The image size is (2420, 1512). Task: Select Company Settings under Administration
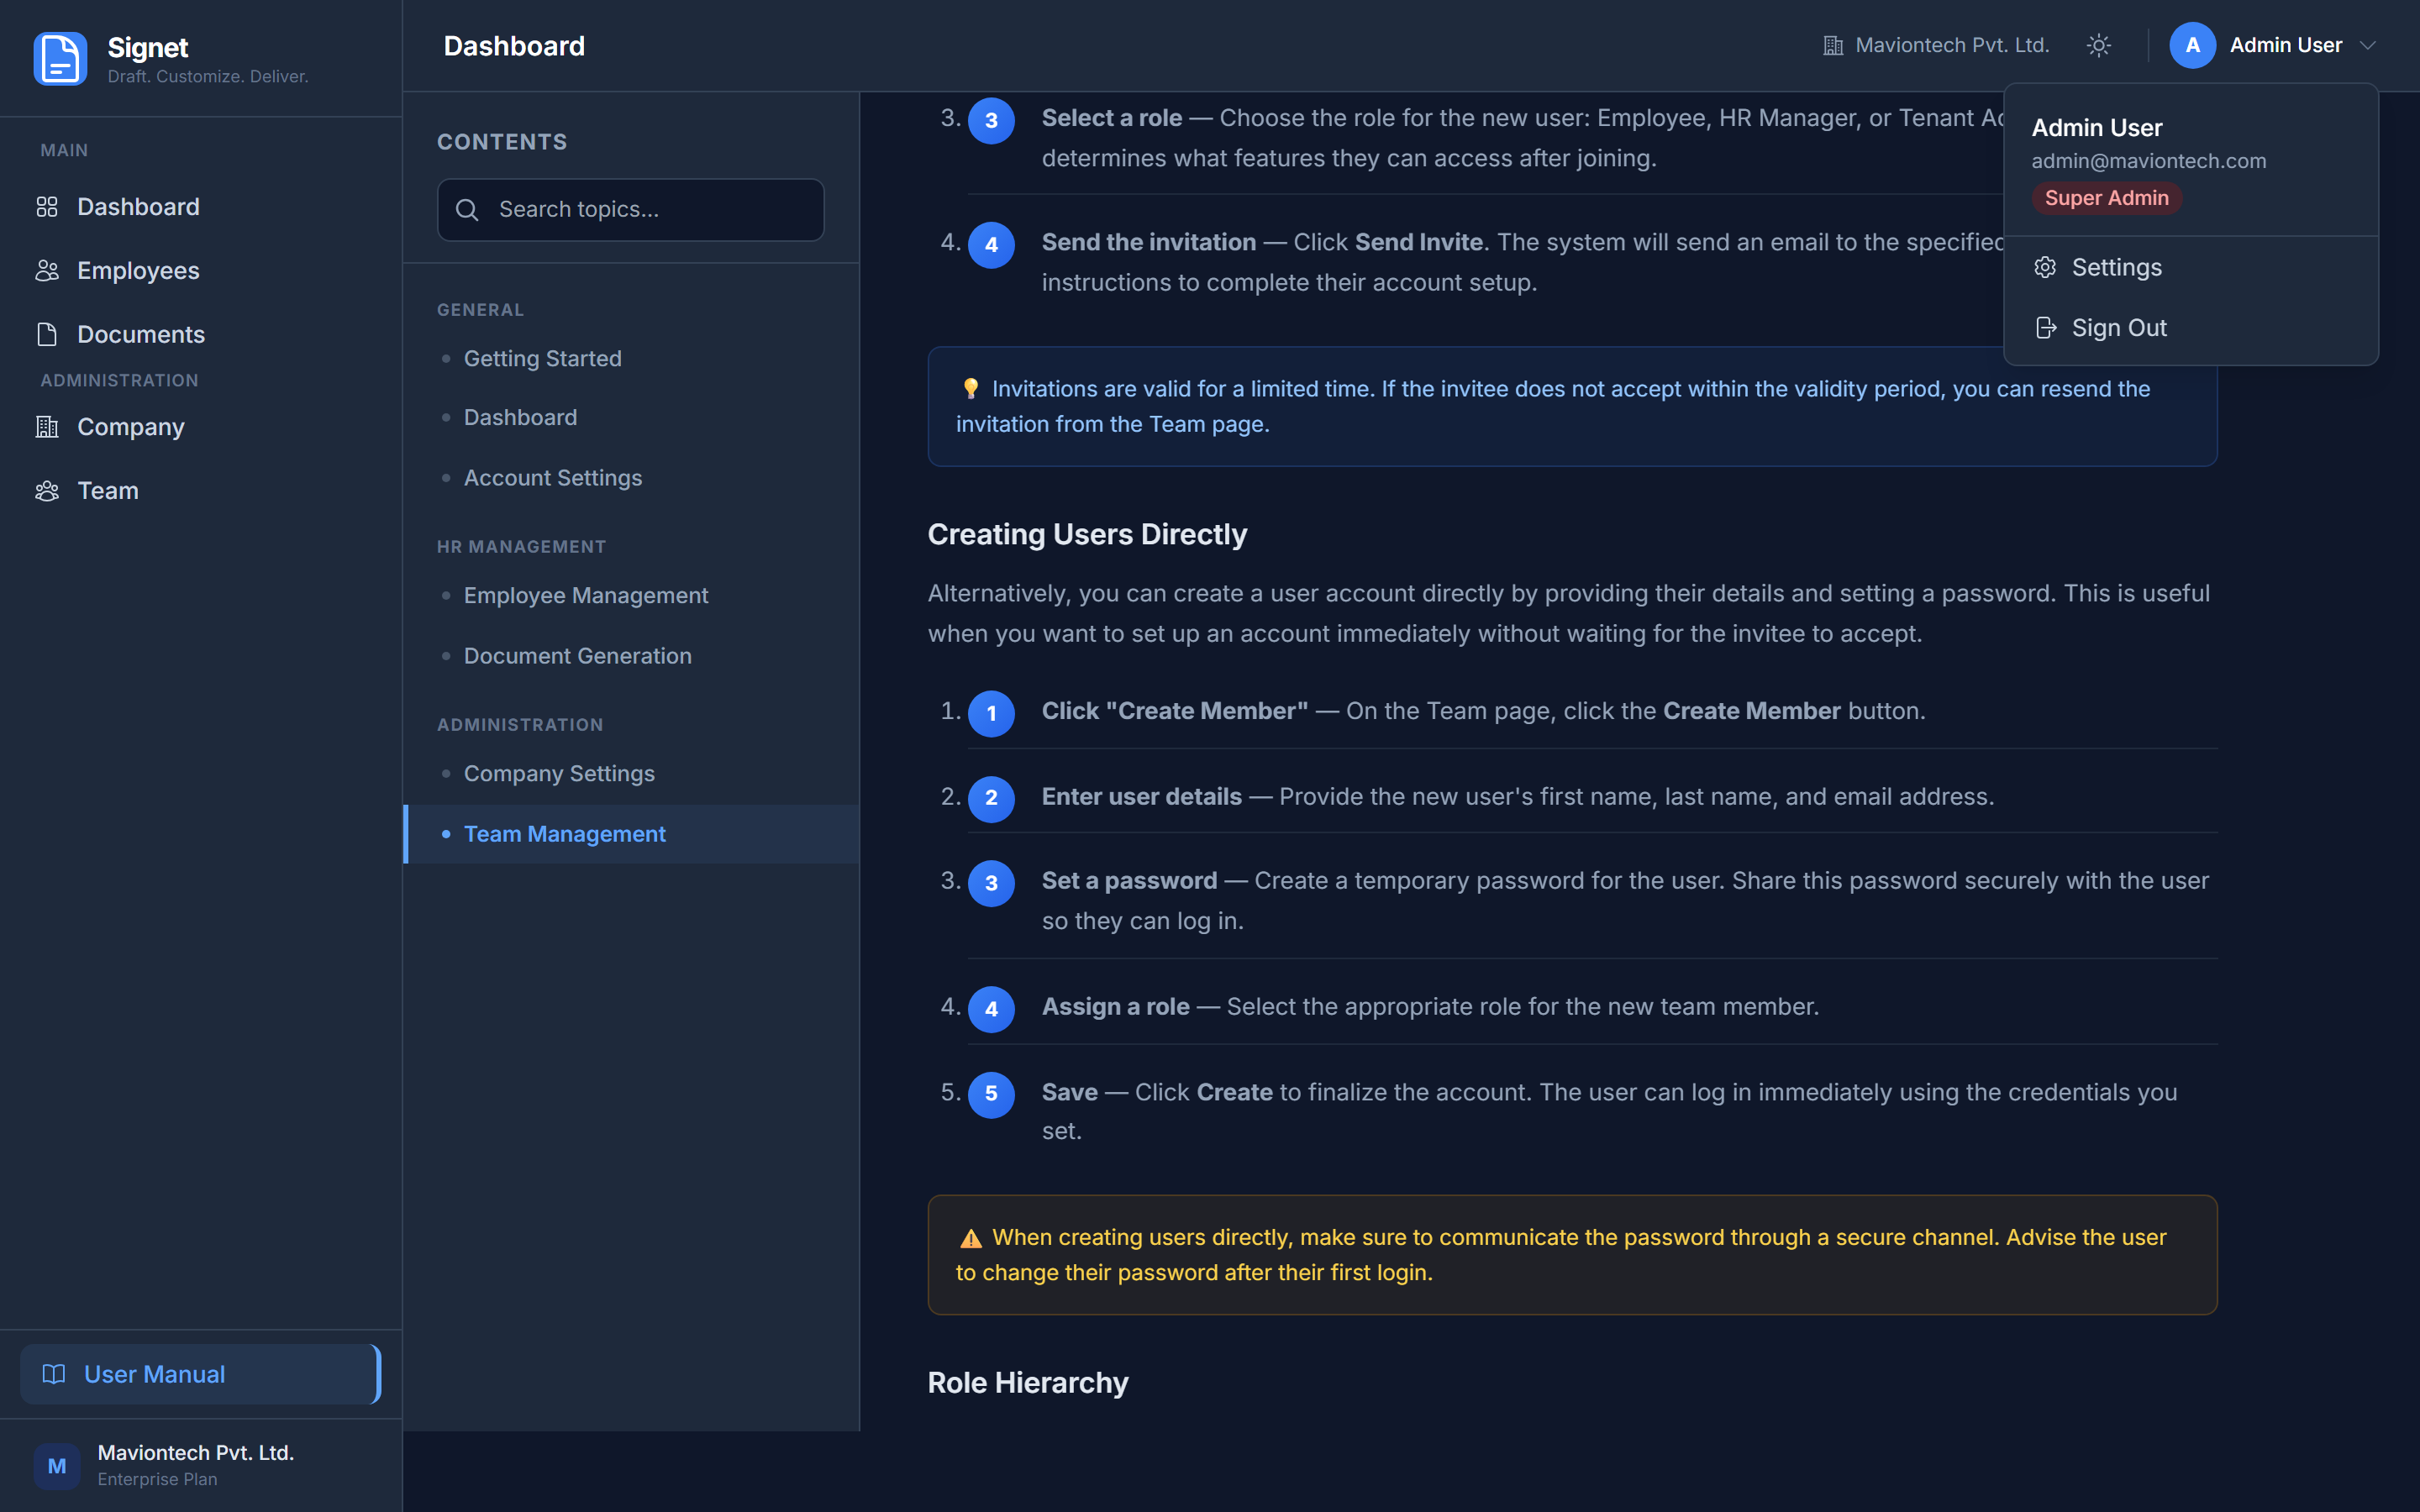pos(559,774)
